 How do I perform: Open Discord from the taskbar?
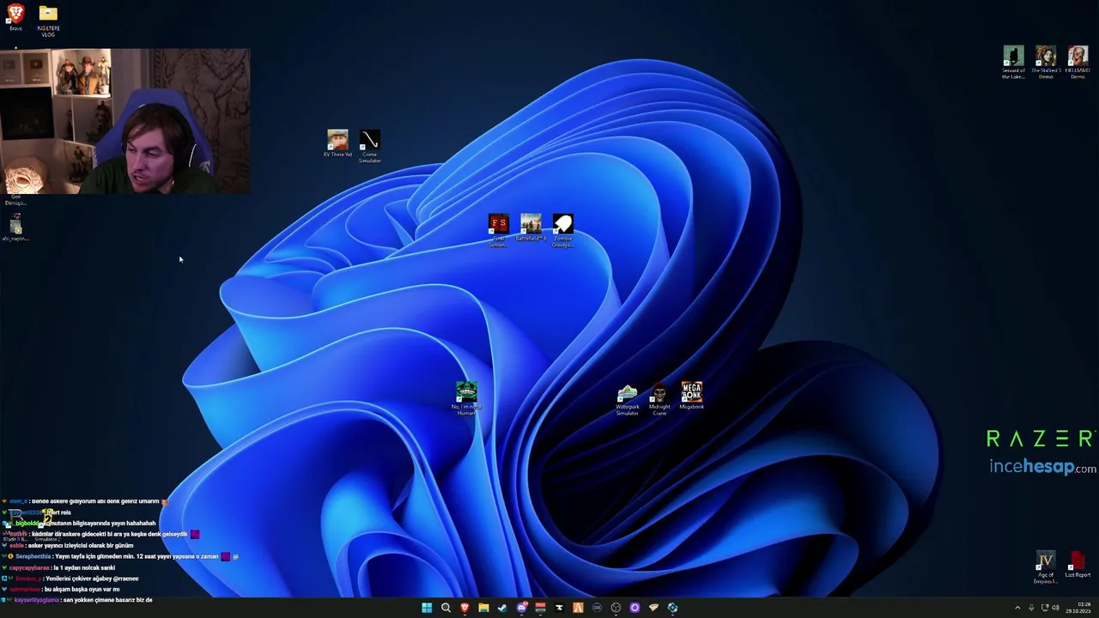coord(522,608)
